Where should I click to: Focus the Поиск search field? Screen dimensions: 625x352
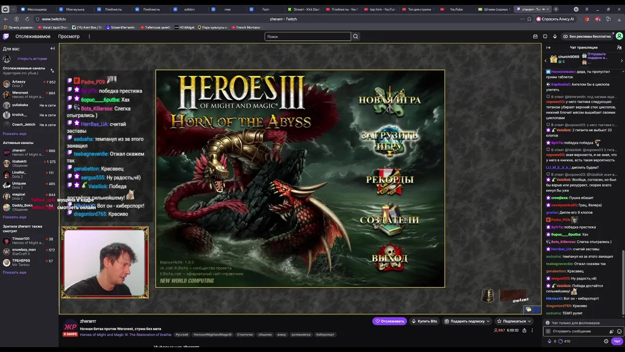click(308, 36)
